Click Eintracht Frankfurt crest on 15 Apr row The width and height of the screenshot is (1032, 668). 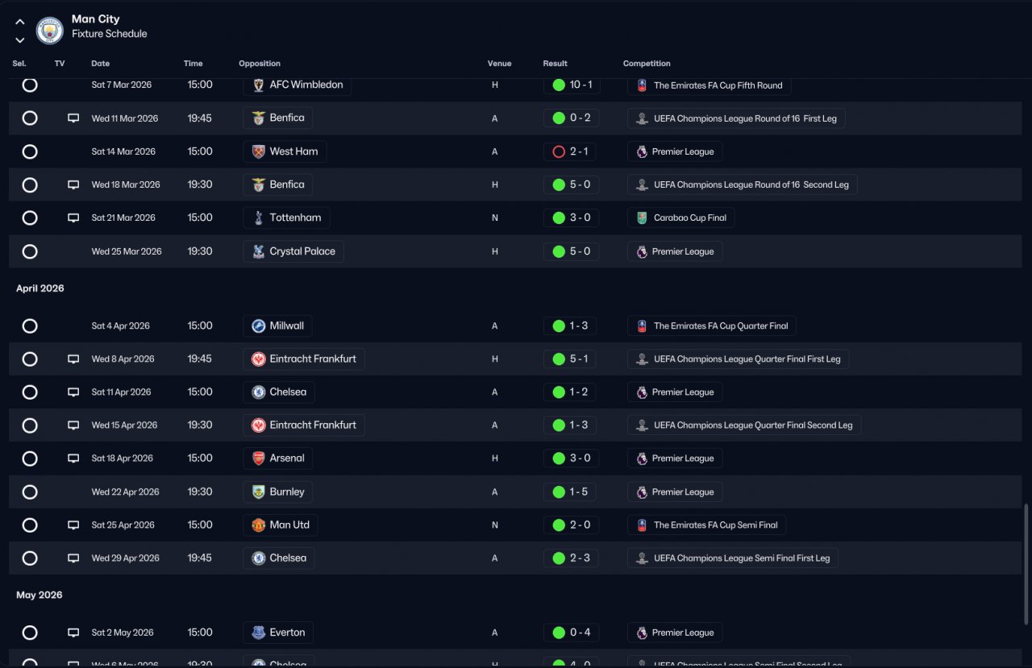coord(258,425)
